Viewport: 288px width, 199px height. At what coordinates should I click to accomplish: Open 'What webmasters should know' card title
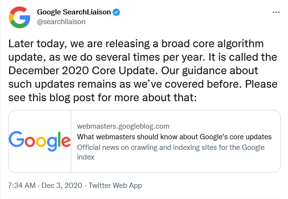tap(174, 137)
